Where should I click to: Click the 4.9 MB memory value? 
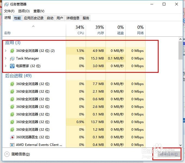click(98, 51)
